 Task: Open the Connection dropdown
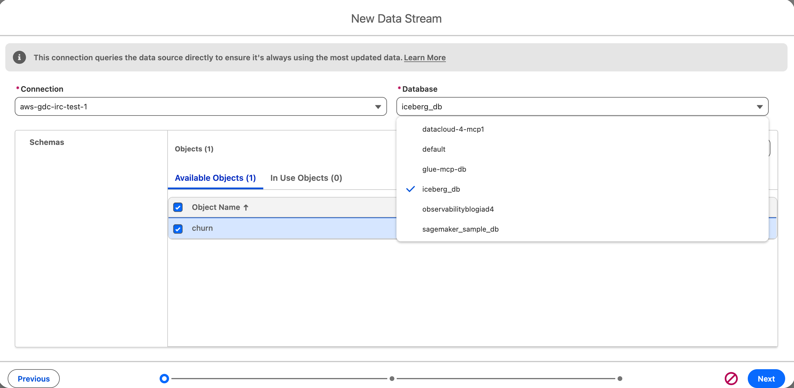pos(201,106)
